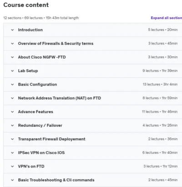This screenshot has height=187, width=182.
Task: Expand the Redundancy / Failover chevron
Action: [12, 125]
